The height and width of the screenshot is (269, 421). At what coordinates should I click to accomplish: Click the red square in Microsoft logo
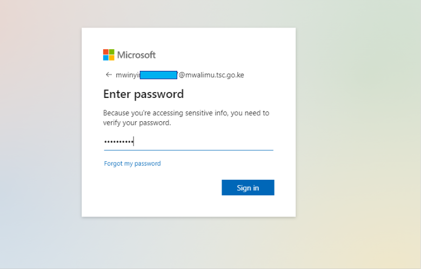pyautogui.click(x=106, y=52)
